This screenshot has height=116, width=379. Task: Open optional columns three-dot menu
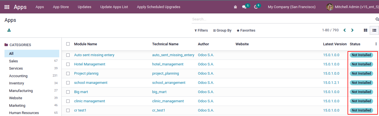376,44
